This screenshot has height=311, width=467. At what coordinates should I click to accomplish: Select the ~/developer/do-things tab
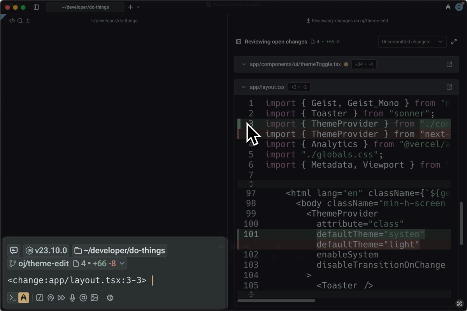click(x=85, y=7)
